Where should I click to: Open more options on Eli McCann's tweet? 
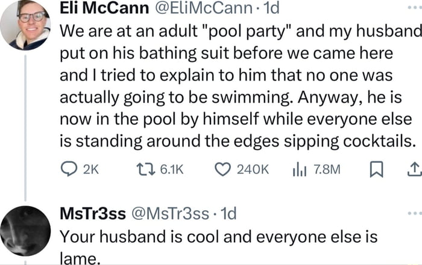click(x=414, y=10)
